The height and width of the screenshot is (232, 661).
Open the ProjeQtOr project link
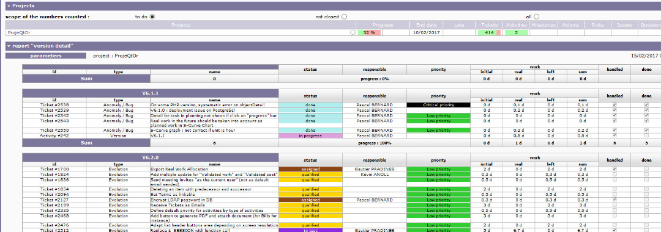point(19,32)
